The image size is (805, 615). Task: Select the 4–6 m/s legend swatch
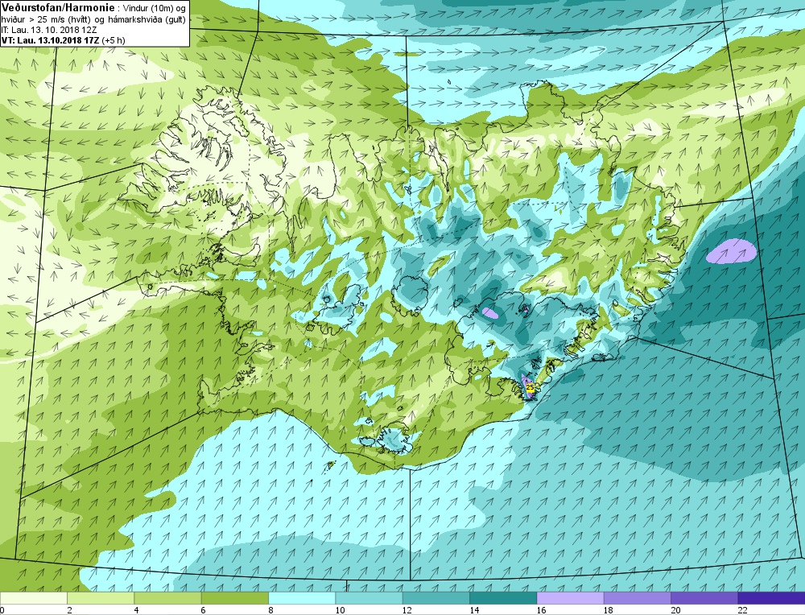(168, 598)
